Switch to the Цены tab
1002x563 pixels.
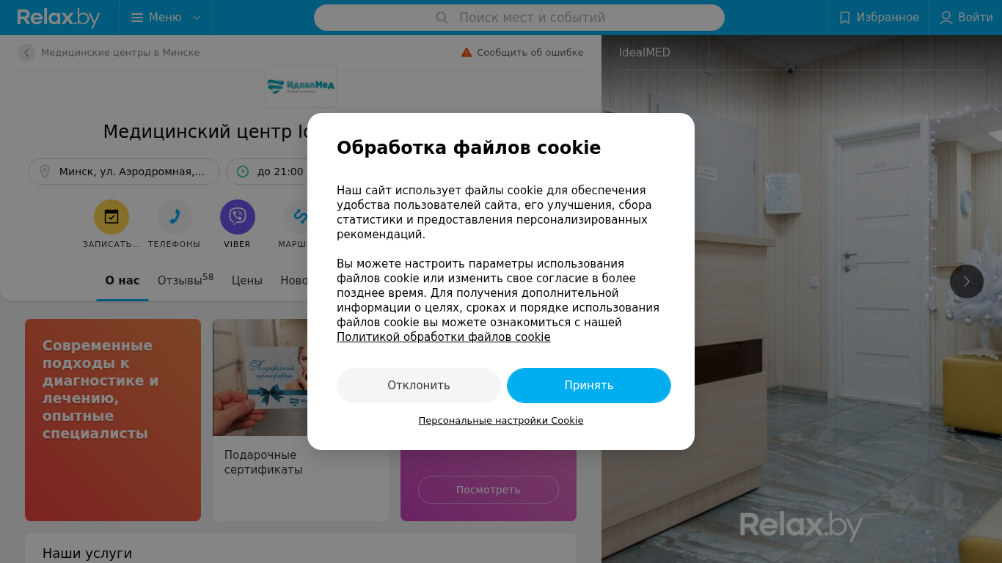tap(247, 280)
